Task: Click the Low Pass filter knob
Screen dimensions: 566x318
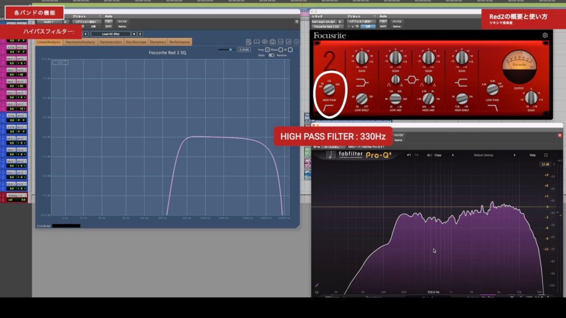Action: click(x=492, y=89)
